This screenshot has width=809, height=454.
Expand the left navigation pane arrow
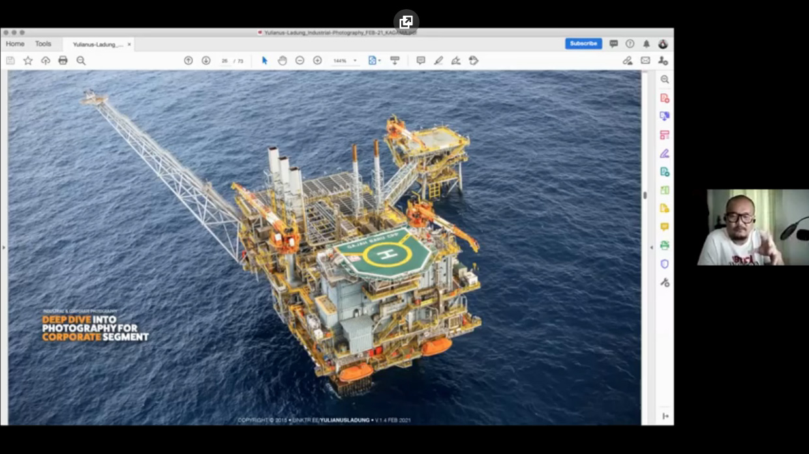(3, 248)
